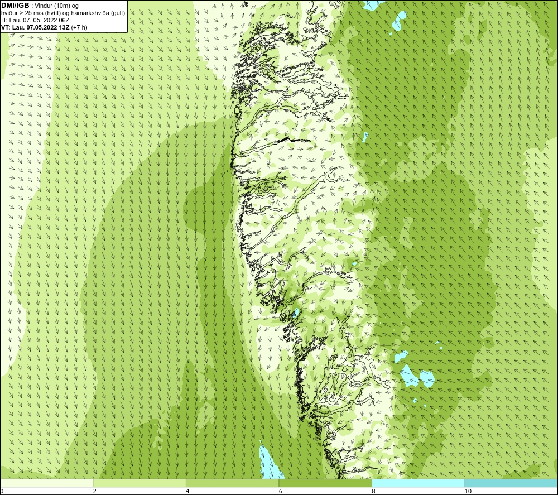Click the "DMI/IGB" bold title text
The height and width of the screenshot is (495, 558).
pos(15,6)
